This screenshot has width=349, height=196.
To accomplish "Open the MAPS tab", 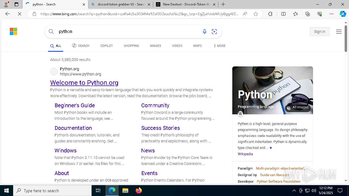I will 197,46.
